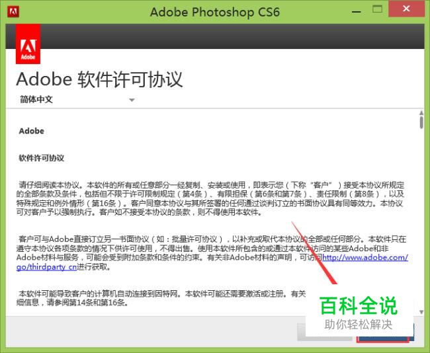The image size is (430, 353).
Task: Maximize the Adobe Photoshop CS6 window
Action: (x=377, y=10)
